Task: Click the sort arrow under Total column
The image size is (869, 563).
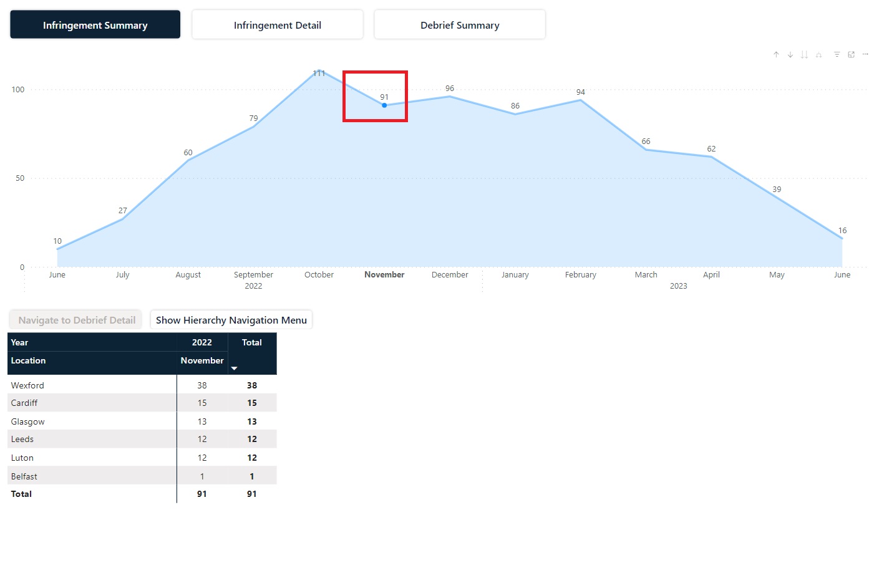Action: [x=235, y=368]
